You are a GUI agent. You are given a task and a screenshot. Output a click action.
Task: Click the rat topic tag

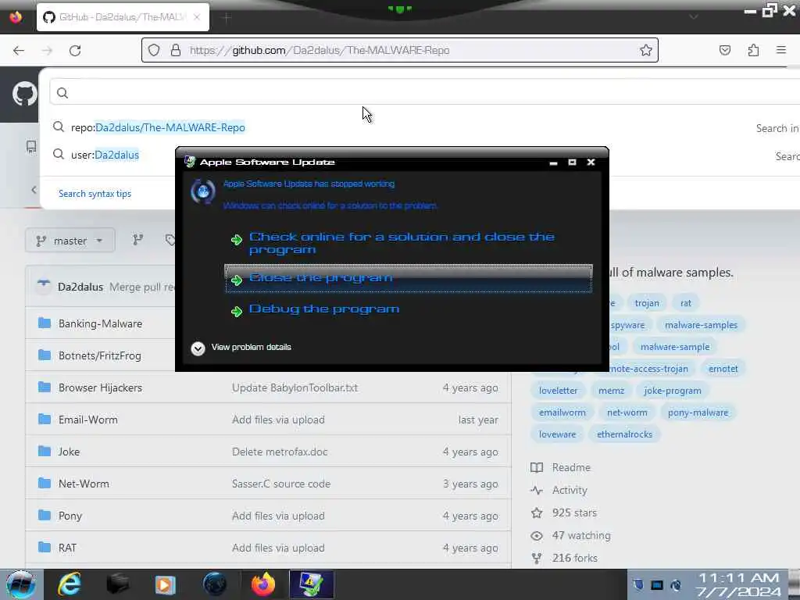pyautogui.click(x=685, y=303)
